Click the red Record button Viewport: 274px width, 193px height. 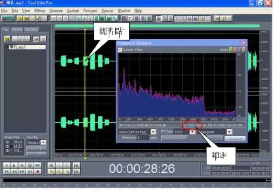click(37, 171)
